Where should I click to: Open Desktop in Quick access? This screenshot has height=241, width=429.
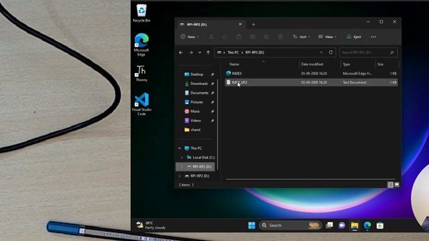[196, 74]
